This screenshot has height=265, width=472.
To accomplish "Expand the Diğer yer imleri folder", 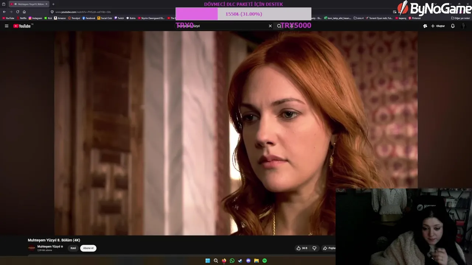I will click(461, 18).
